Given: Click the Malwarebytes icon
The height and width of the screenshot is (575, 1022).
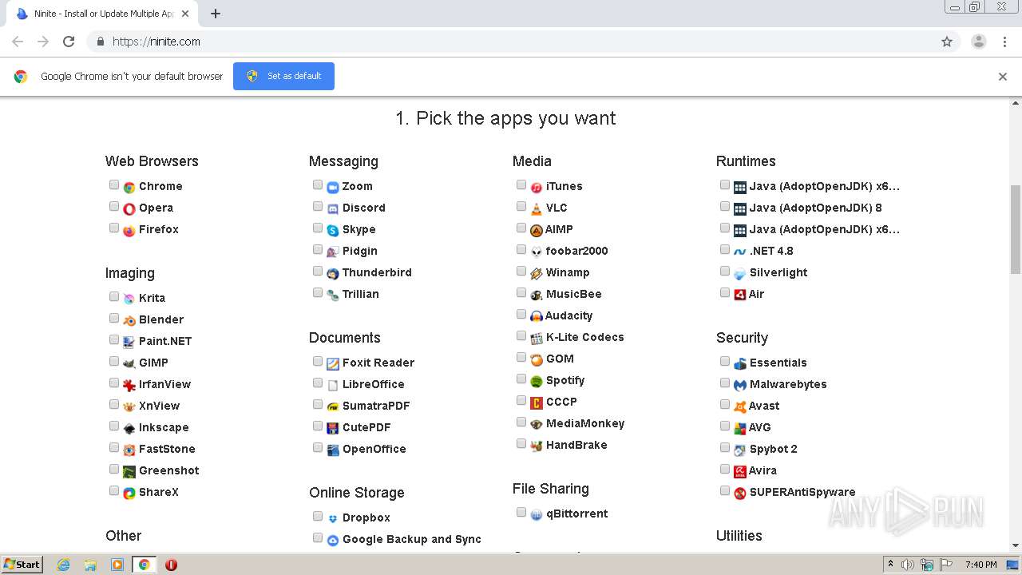Looking at the screenshot, I should point(740,385).
